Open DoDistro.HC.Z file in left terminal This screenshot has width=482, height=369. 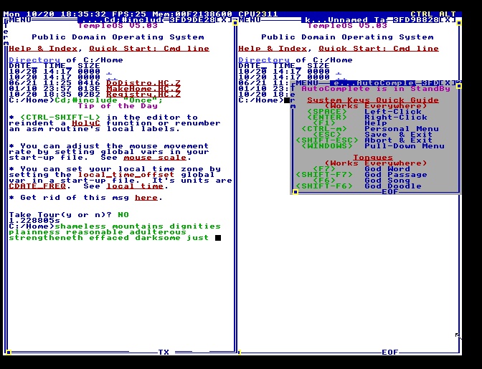point(143,83)
